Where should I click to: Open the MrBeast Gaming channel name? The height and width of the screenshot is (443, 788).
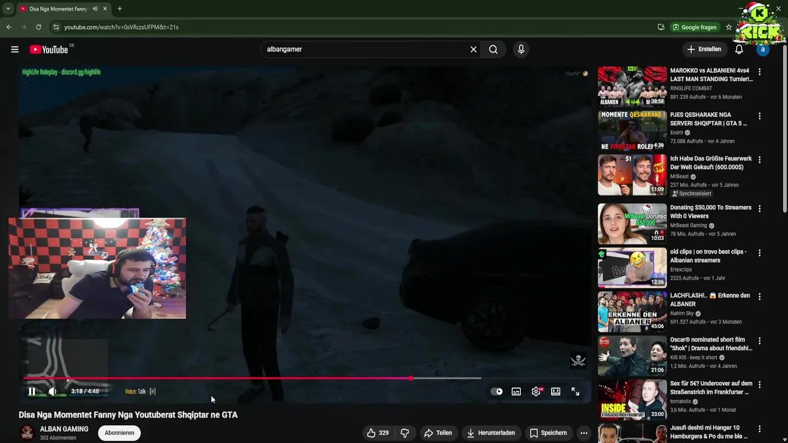[689, 225]
